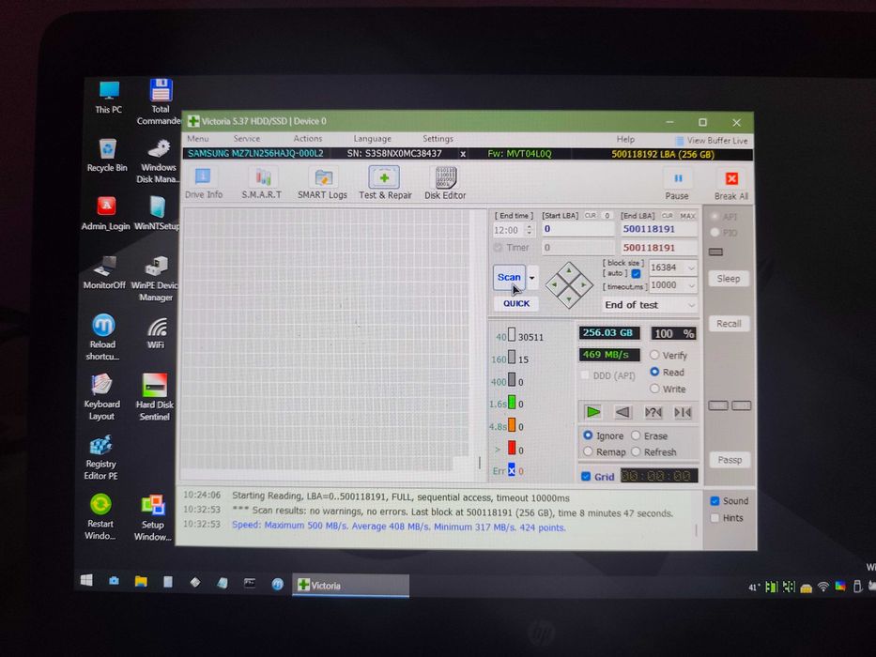Open the Menu menu
Image resolution: width=876 pixels, height=657 pixels.
[198, 139]
